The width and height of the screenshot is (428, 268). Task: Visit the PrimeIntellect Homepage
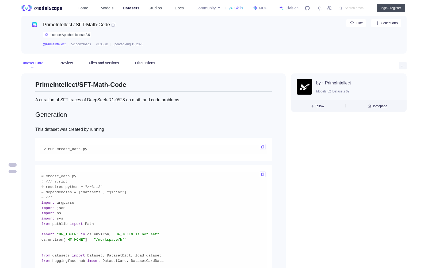point(377,106)
